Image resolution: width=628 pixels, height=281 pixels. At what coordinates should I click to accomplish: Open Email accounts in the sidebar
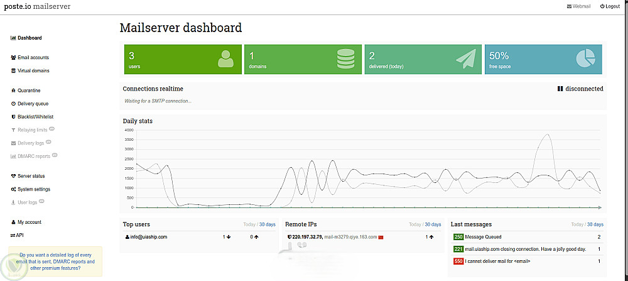click(x=30, y=58)
